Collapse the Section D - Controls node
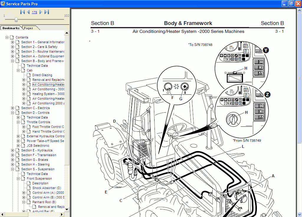Viewport: 302px width, 217px height. pyautogui.click(x=13, y=113)
